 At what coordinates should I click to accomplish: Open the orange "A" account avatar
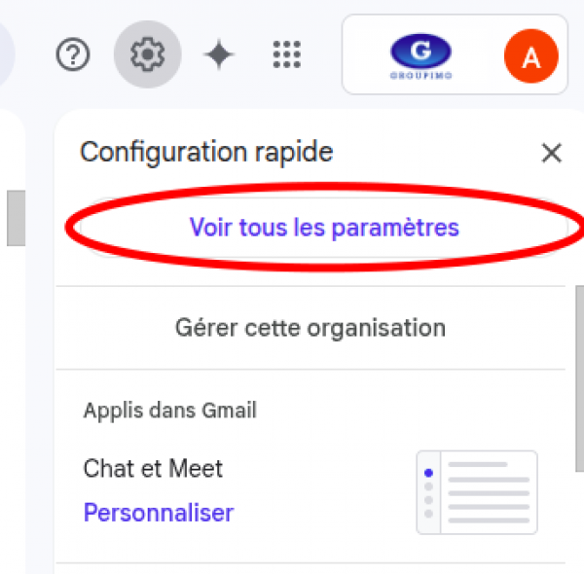coord(531,55)
